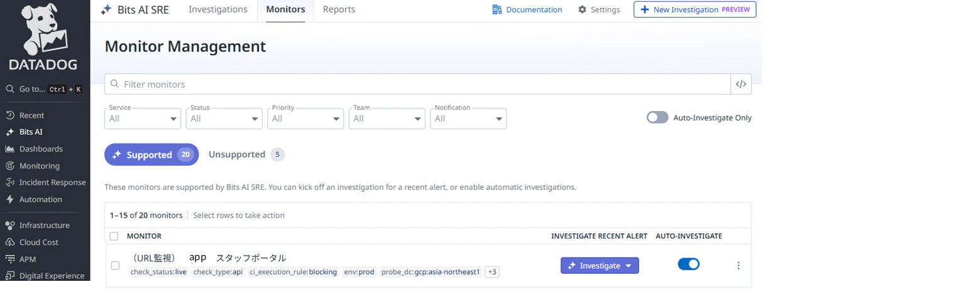Viewport: 971px width, 289px height.
Task: Click the APM icon in sidebar
Action: [x=10, y=259]
